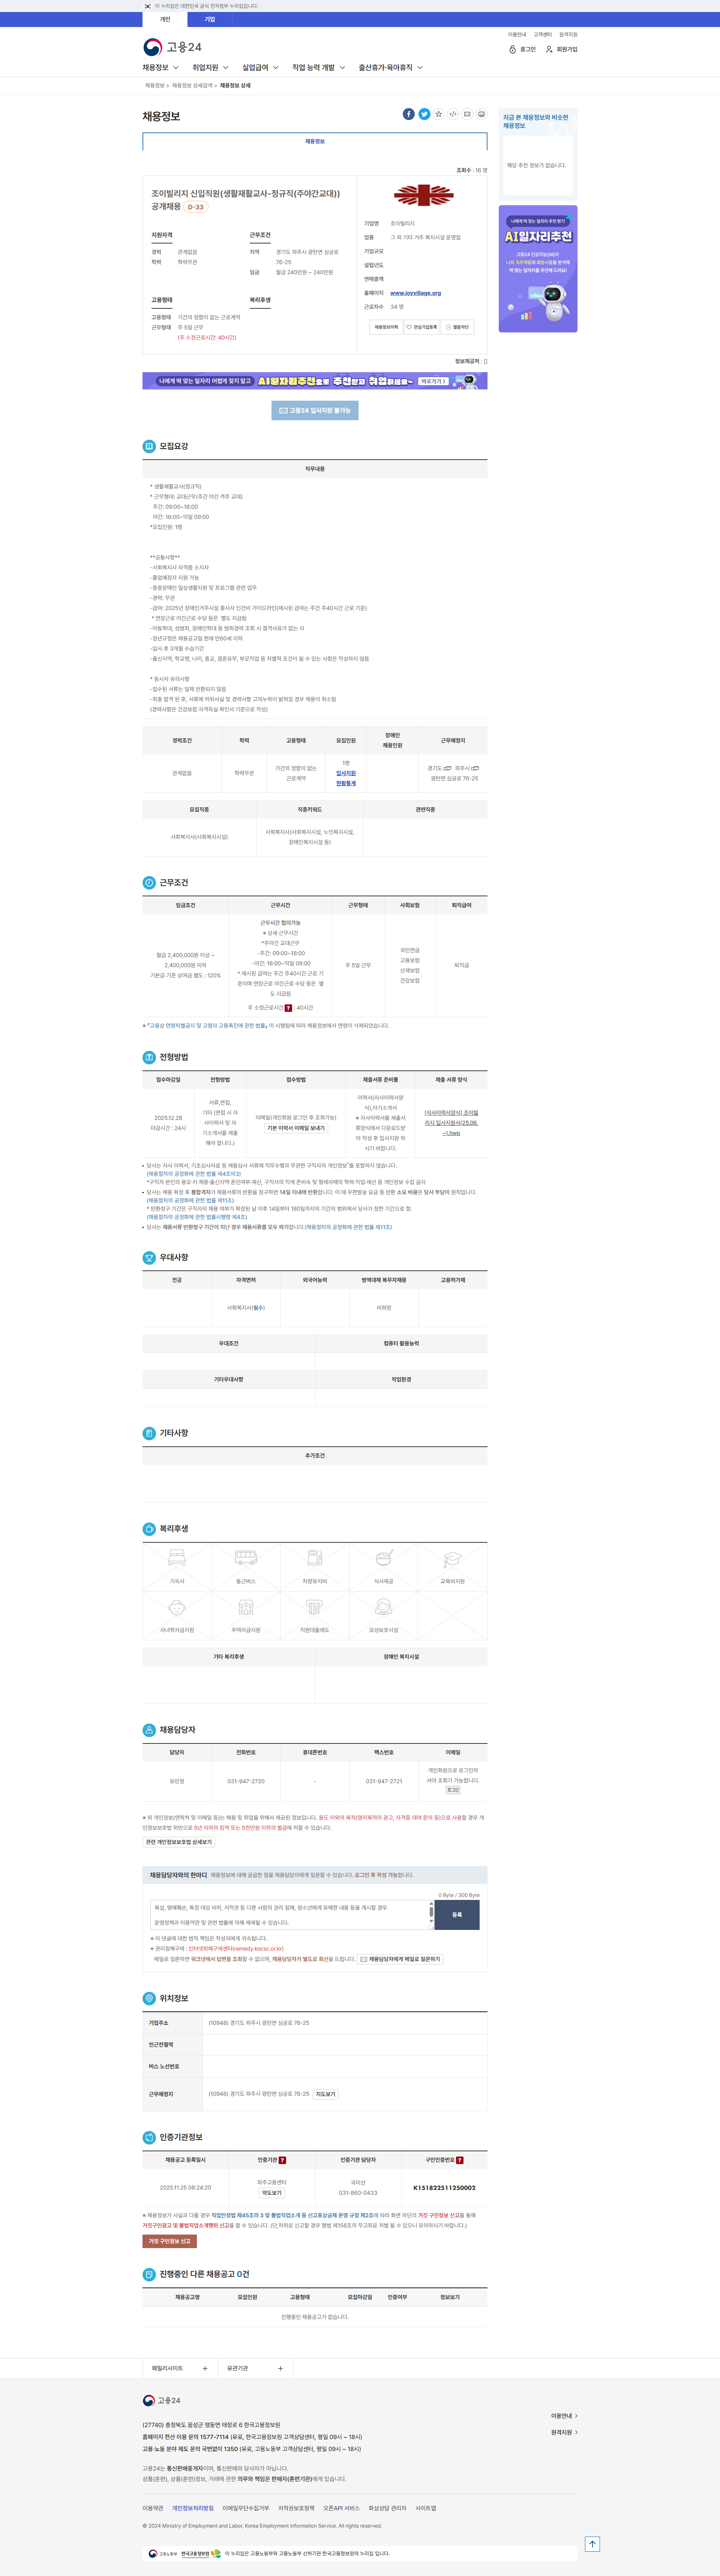Click the embed code icon
The height and width of the screenshot is (2576, 720).
[453, 114]
